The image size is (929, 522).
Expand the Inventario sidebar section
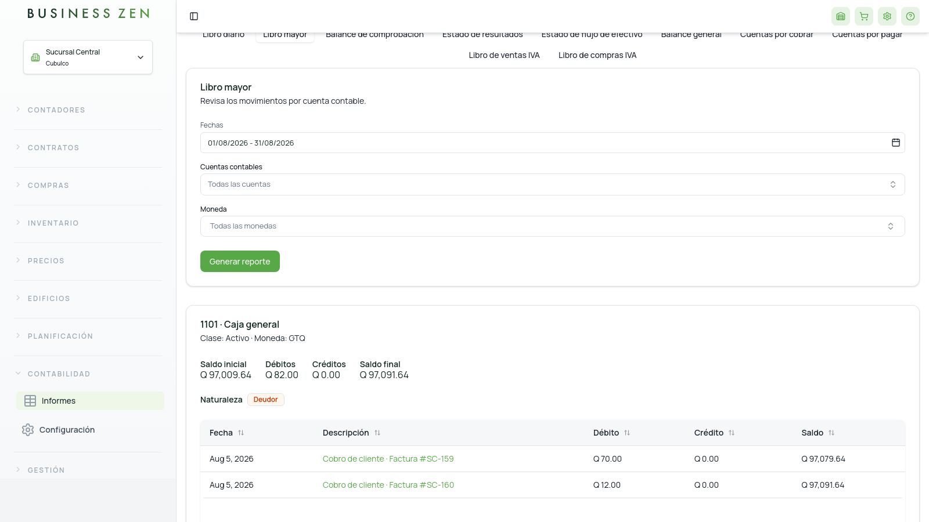click(x=88, y=223)
